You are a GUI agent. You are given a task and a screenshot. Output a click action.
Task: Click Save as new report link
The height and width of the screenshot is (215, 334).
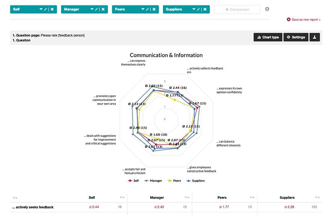[x=303, y=19]
